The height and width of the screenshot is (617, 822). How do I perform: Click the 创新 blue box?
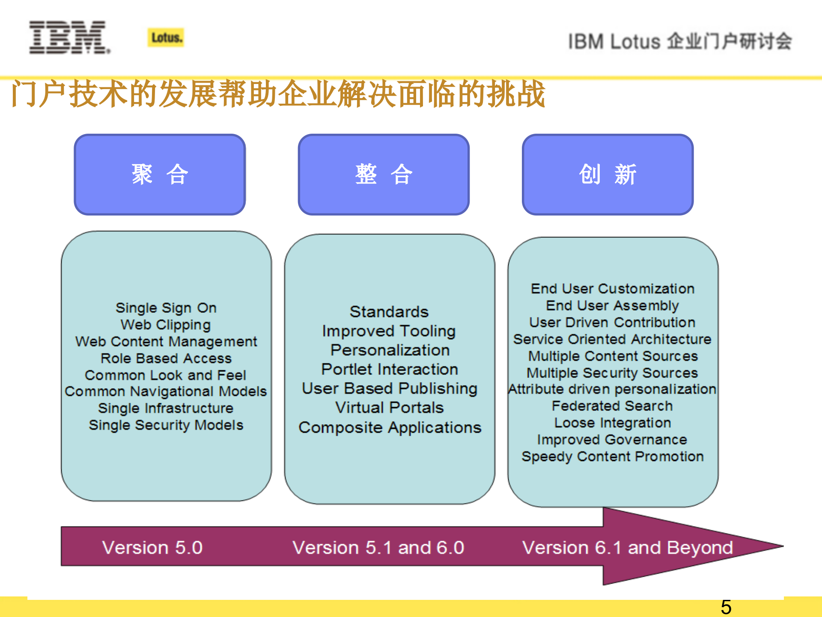[x=608, y=174]
